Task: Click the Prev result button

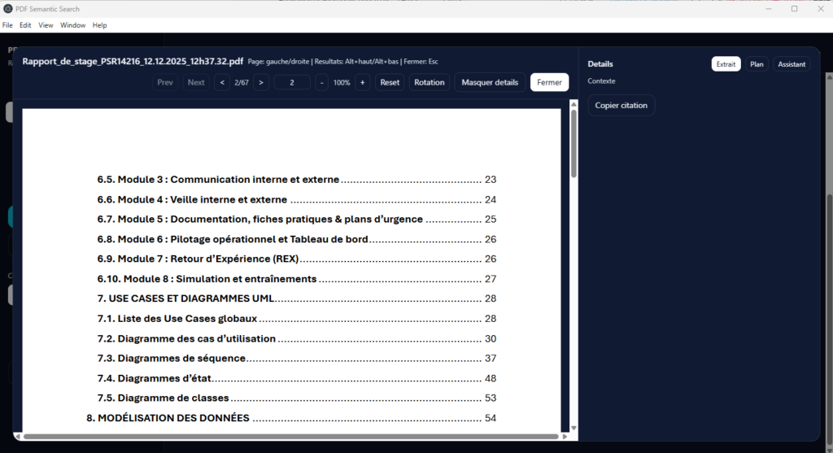Action: pos(165,82)
